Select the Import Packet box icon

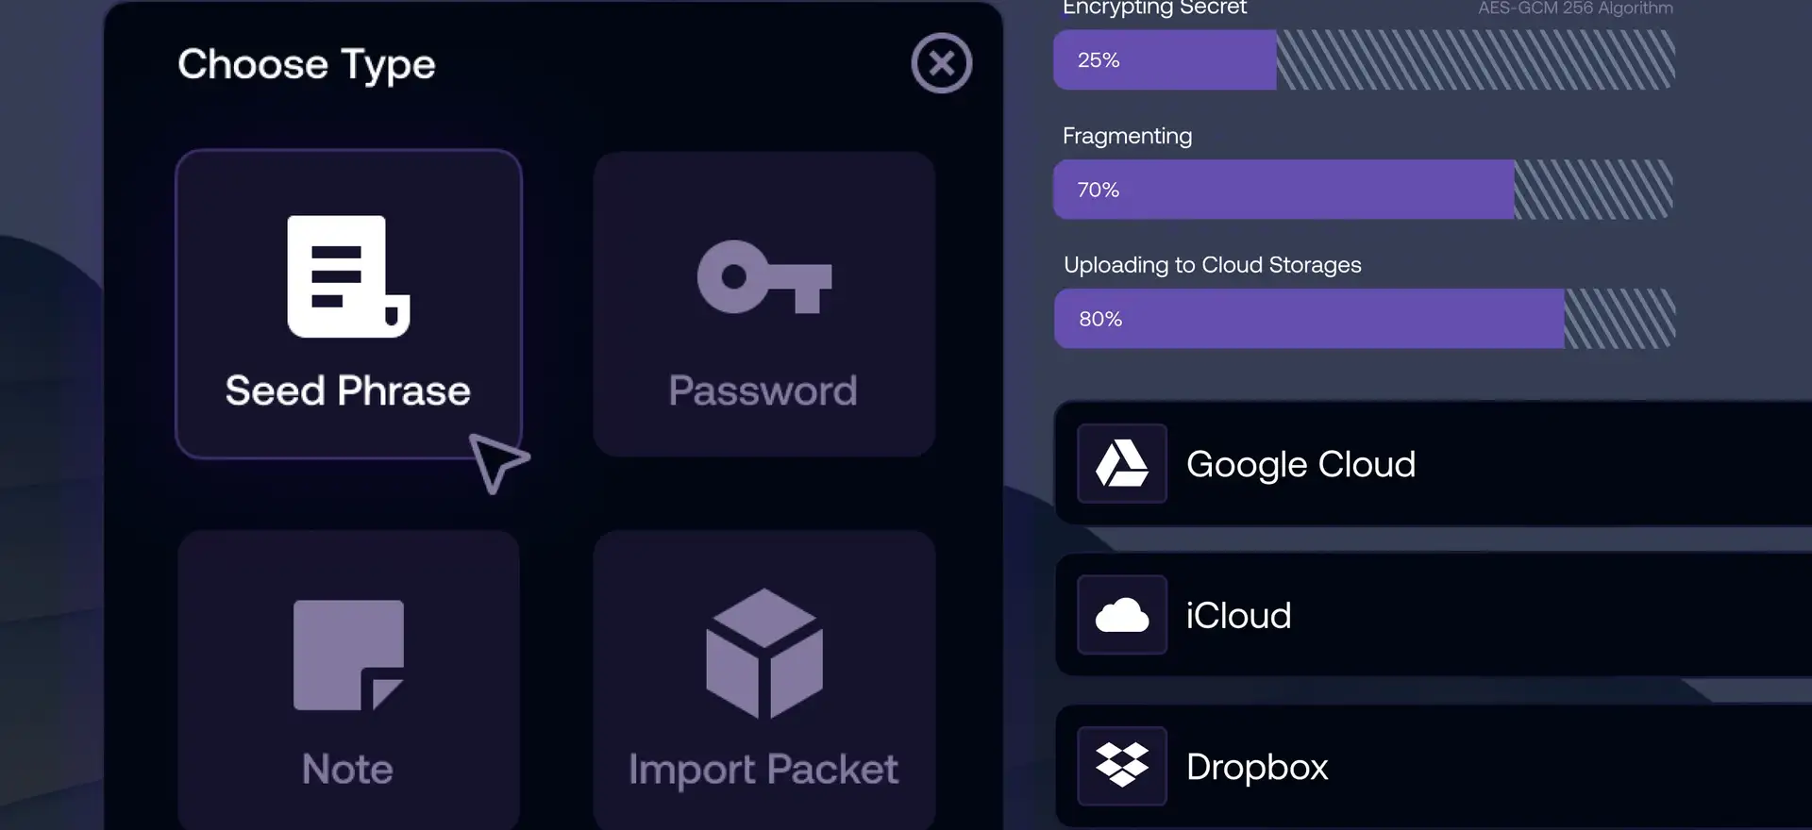(763, 654)
